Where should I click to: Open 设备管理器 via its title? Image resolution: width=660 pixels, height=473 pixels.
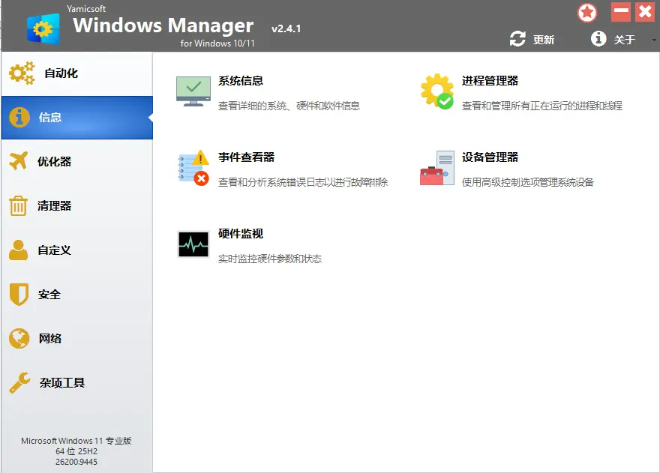490,157
